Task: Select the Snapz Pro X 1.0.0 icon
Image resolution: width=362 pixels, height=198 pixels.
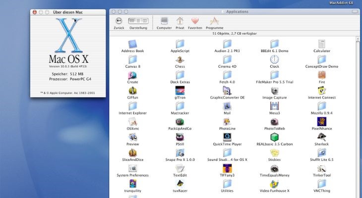Action: coord(180,153)
